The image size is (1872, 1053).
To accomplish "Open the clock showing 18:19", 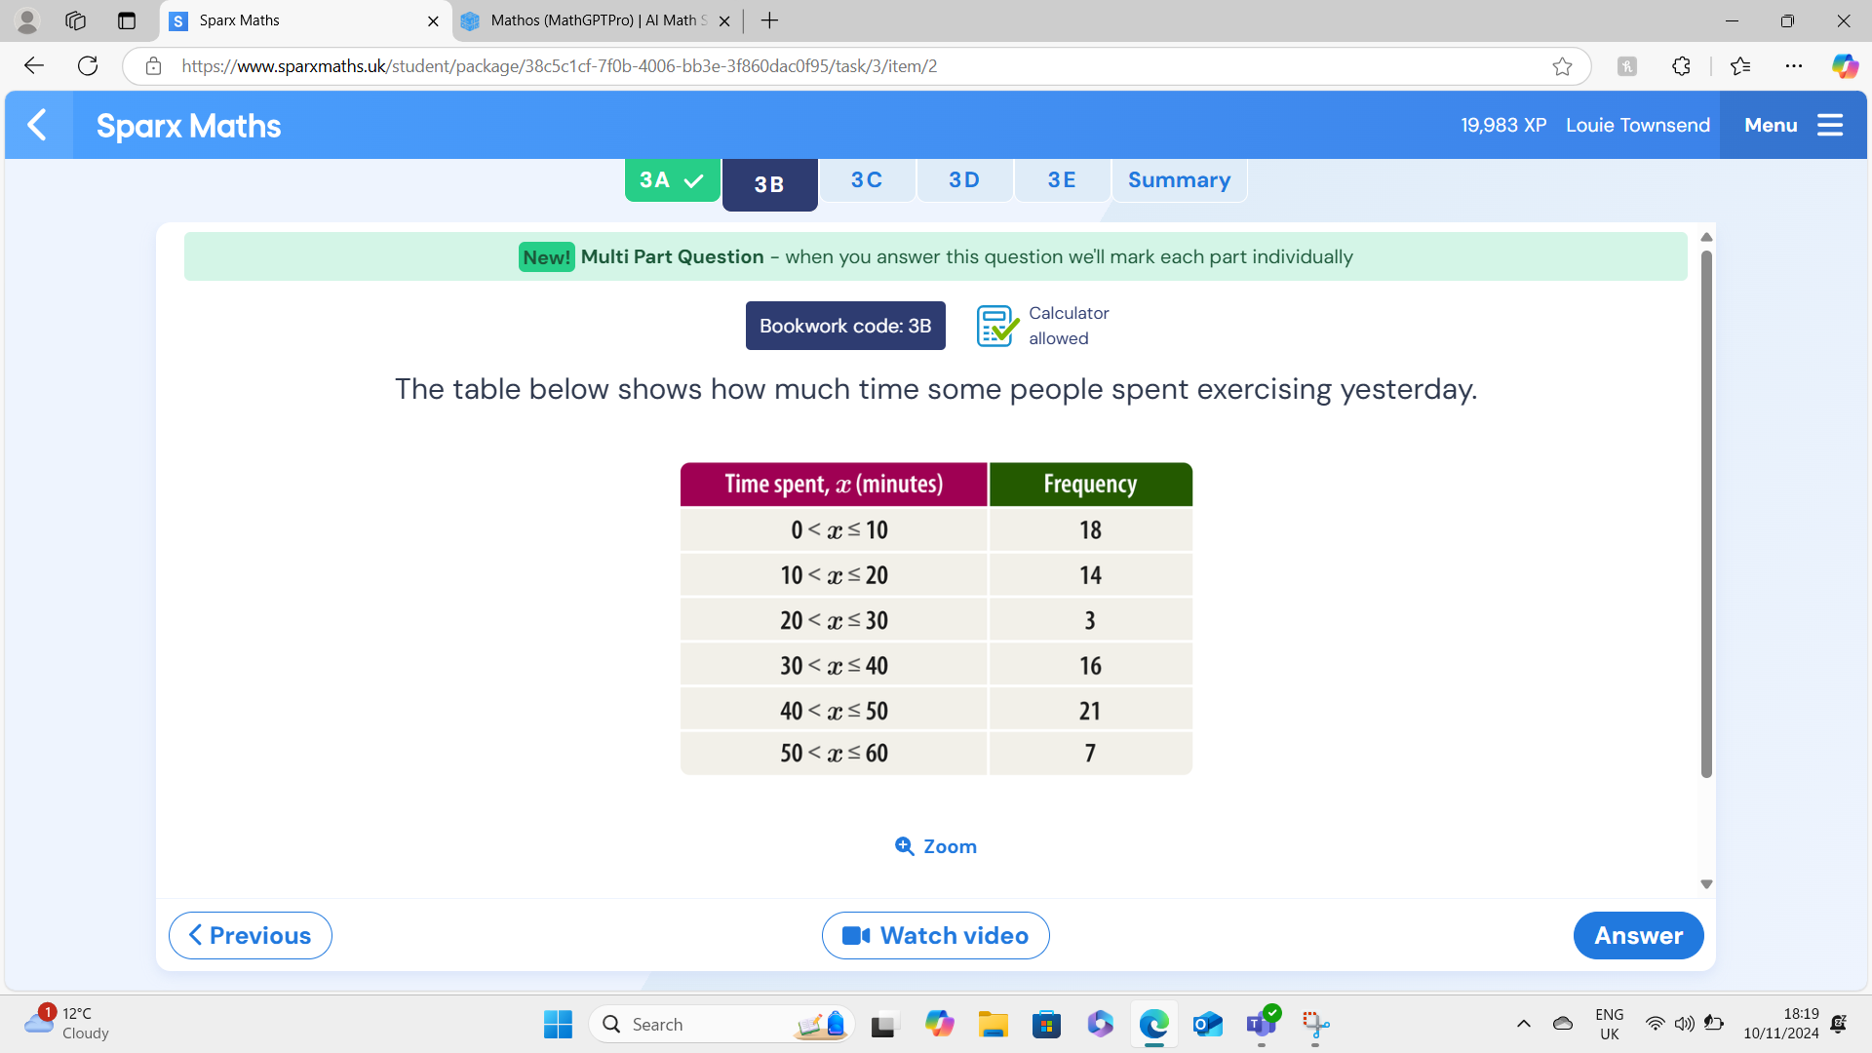I will pyautogui.click(x=1780, y=1024).
